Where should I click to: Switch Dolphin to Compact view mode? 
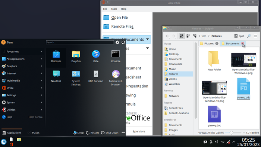click(188, 36)
